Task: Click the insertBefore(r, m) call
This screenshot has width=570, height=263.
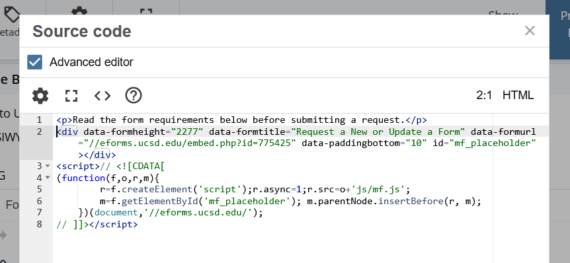Action: click(427, 201)
